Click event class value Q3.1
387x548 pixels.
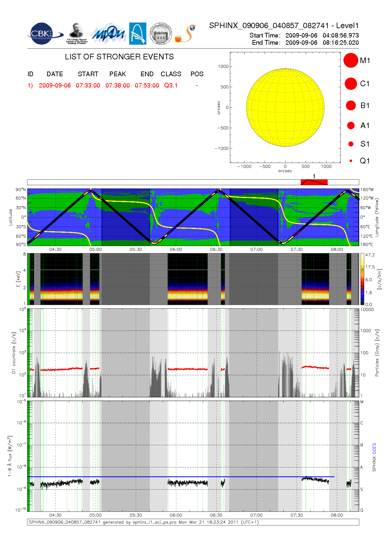coord(171,85)
